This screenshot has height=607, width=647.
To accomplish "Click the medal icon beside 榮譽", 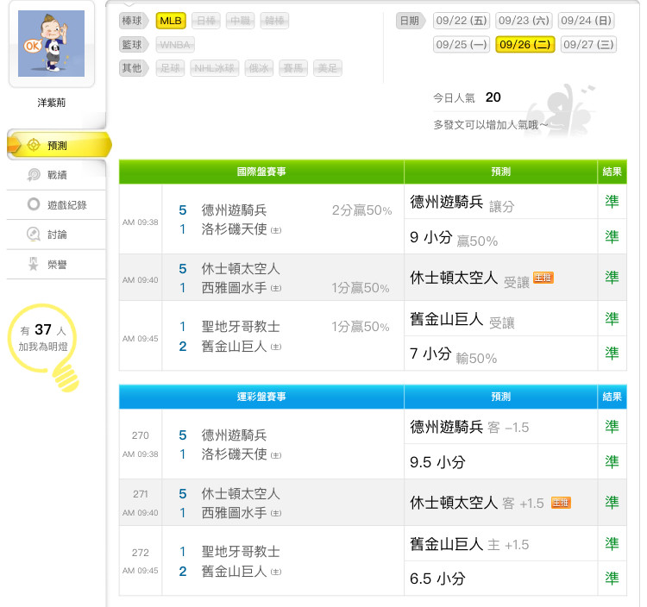I will [34, 264].
